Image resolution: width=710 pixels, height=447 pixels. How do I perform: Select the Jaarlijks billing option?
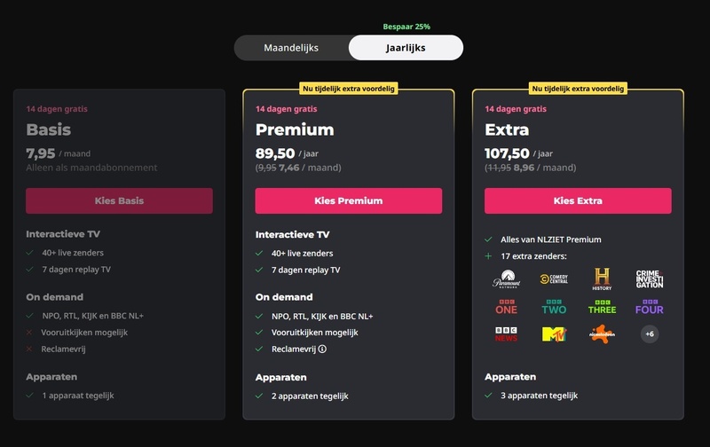[406, 48]
